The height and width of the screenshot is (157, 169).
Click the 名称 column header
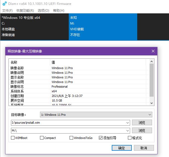tap(29, 62)
